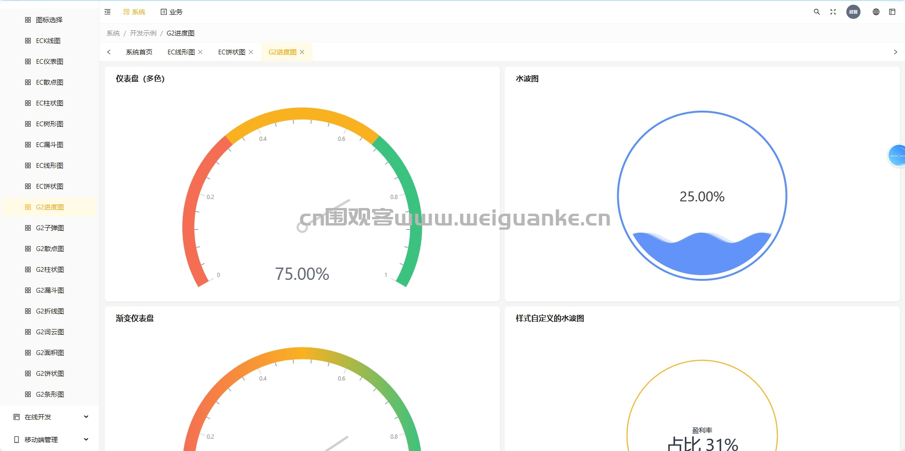Click the 系统 breadcrumb link
The width and height of the screenshot is (905, 451).
113,33
